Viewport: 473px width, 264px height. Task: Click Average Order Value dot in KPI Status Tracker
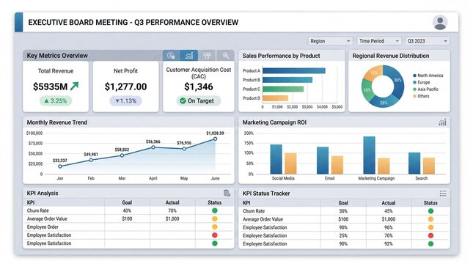click(x=430, y=219)
